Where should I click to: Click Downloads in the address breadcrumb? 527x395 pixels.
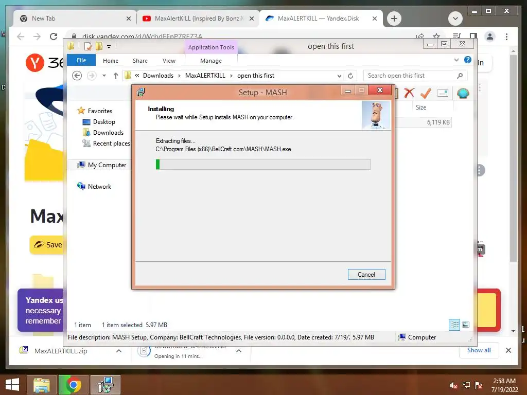tap(158, 76)
